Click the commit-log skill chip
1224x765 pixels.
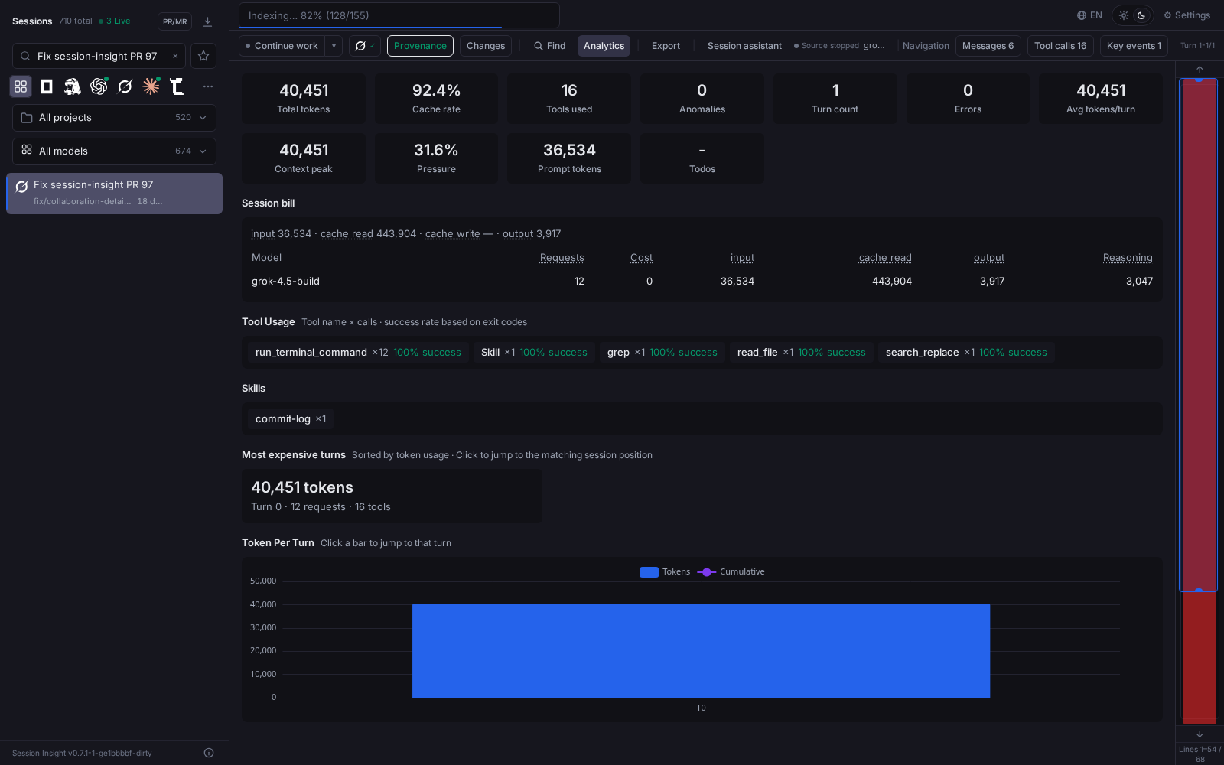tap(291, 419)
